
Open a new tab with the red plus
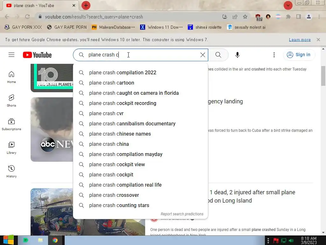point(86,5)
